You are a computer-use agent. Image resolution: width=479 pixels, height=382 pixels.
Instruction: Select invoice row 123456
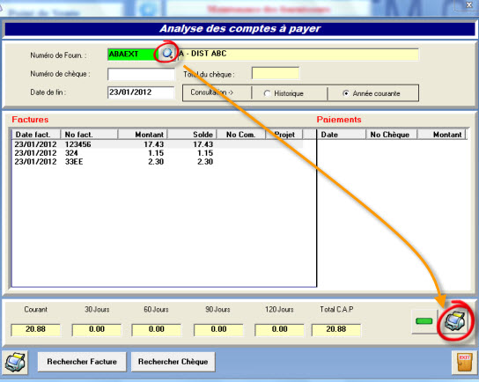tap(158, 144)
